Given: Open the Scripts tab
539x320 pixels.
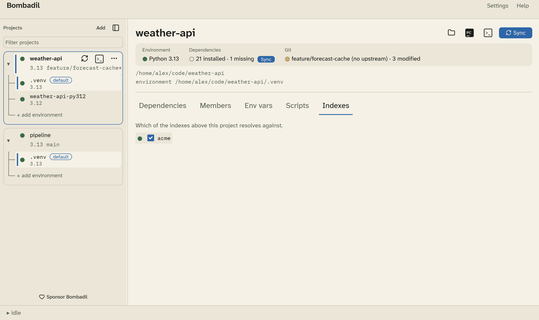Looking at the screenshot, I should (297, 106).
